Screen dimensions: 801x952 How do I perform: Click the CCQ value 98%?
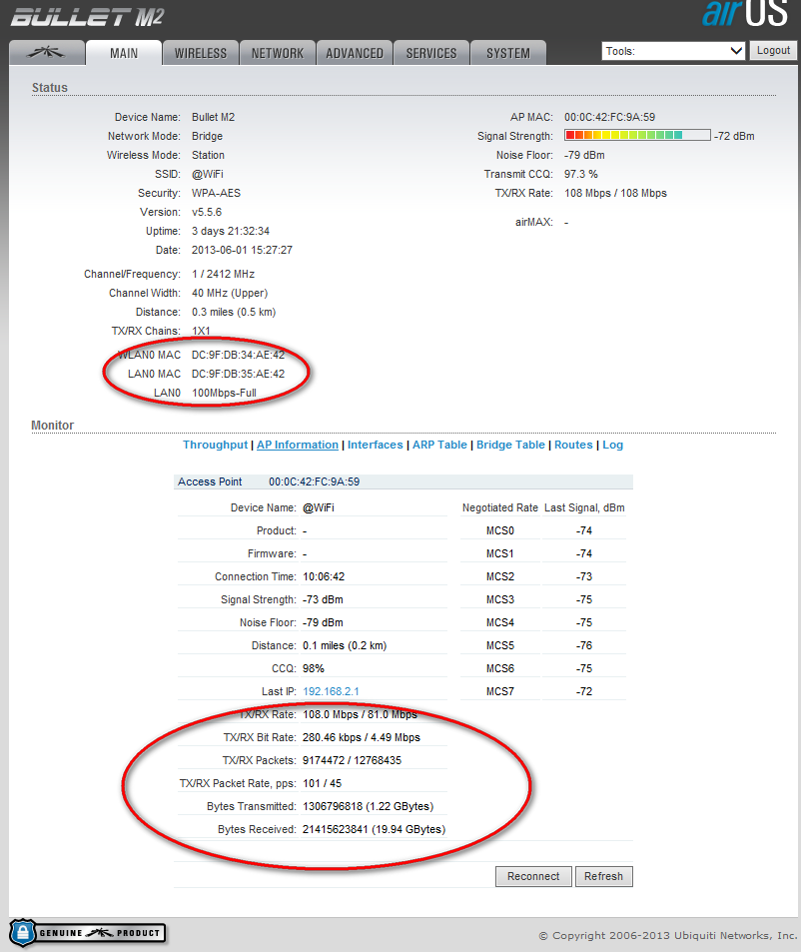tap(314, 668)
